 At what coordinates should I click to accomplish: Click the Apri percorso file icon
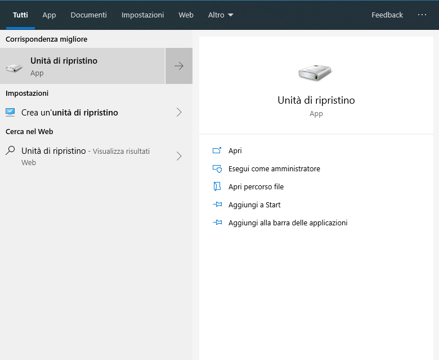[217, 186]
